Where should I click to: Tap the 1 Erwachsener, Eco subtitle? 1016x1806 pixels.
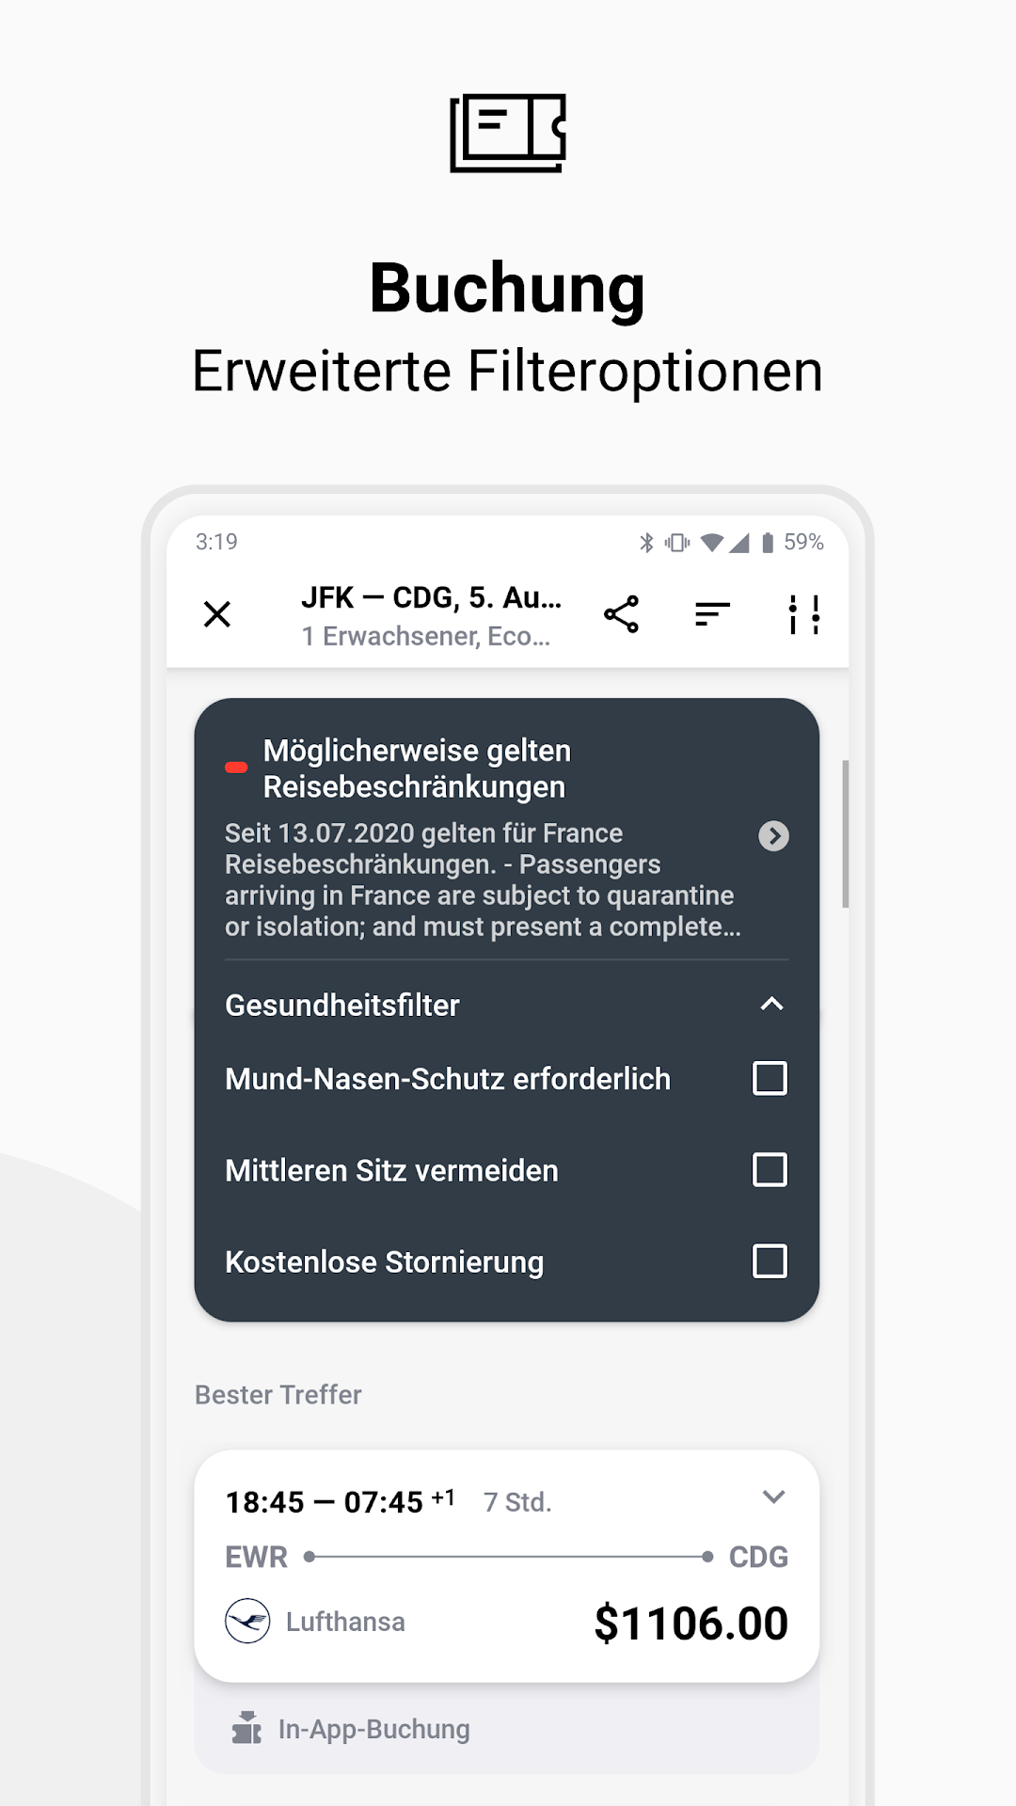coord(425,636)
